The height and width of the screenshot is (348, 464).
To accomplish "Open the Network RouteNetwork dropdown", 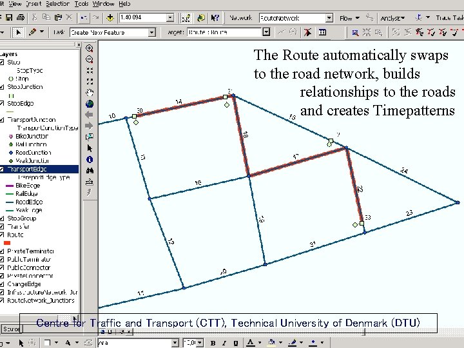I will tap(329, 18).
